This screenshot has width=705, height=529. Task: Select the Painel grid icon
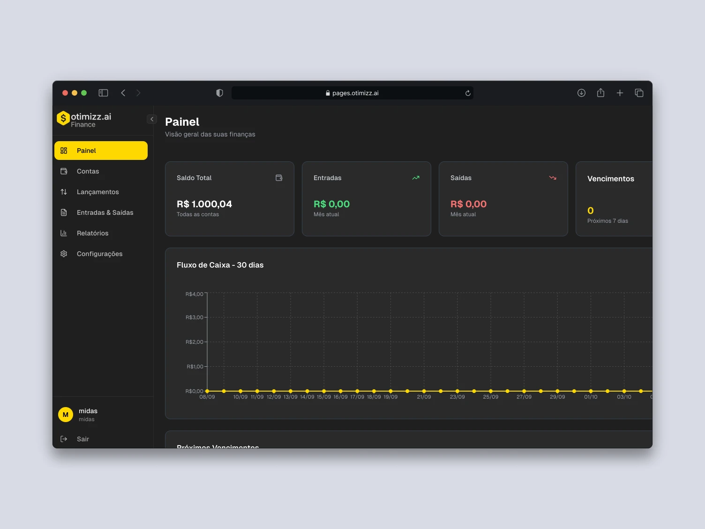point(64,151)
